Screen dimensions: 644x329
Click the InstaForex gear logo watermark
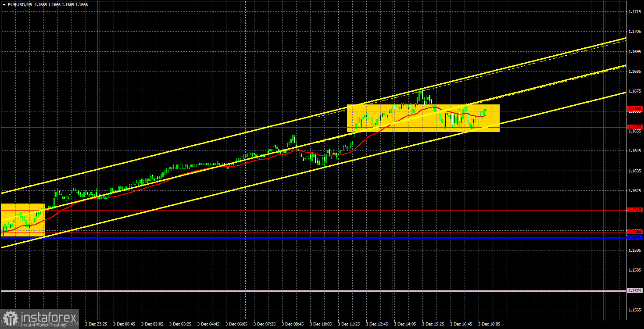[10, 317]
